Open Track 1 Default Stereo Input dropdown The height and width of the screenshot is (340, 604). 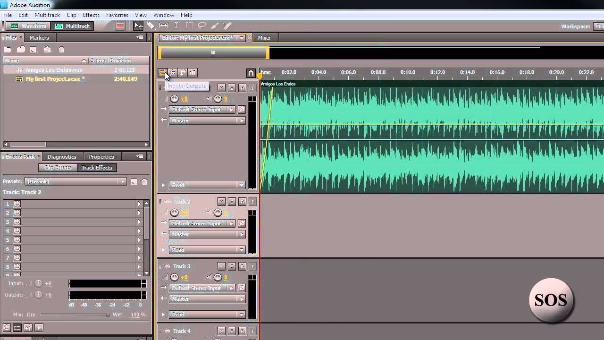(202, 110)
